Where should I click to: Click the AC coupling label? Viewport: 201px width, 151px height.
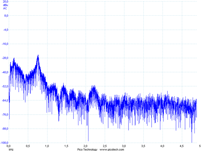[5, 8]
